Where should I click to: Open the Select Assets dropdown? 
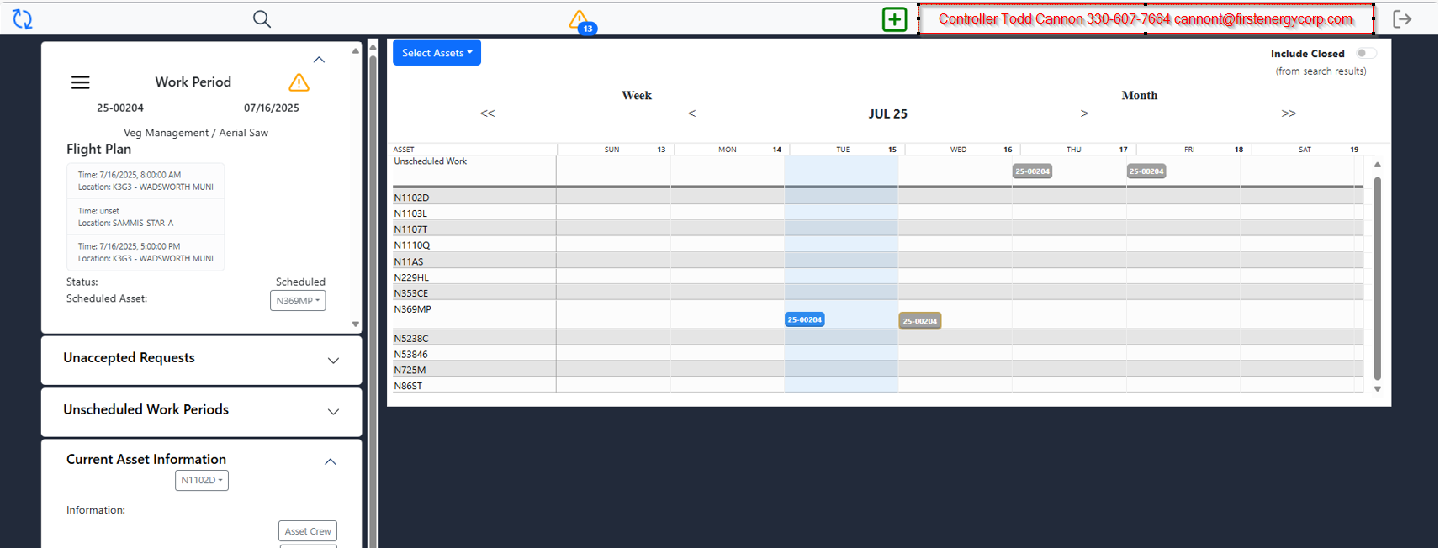[x=437, y=53]
